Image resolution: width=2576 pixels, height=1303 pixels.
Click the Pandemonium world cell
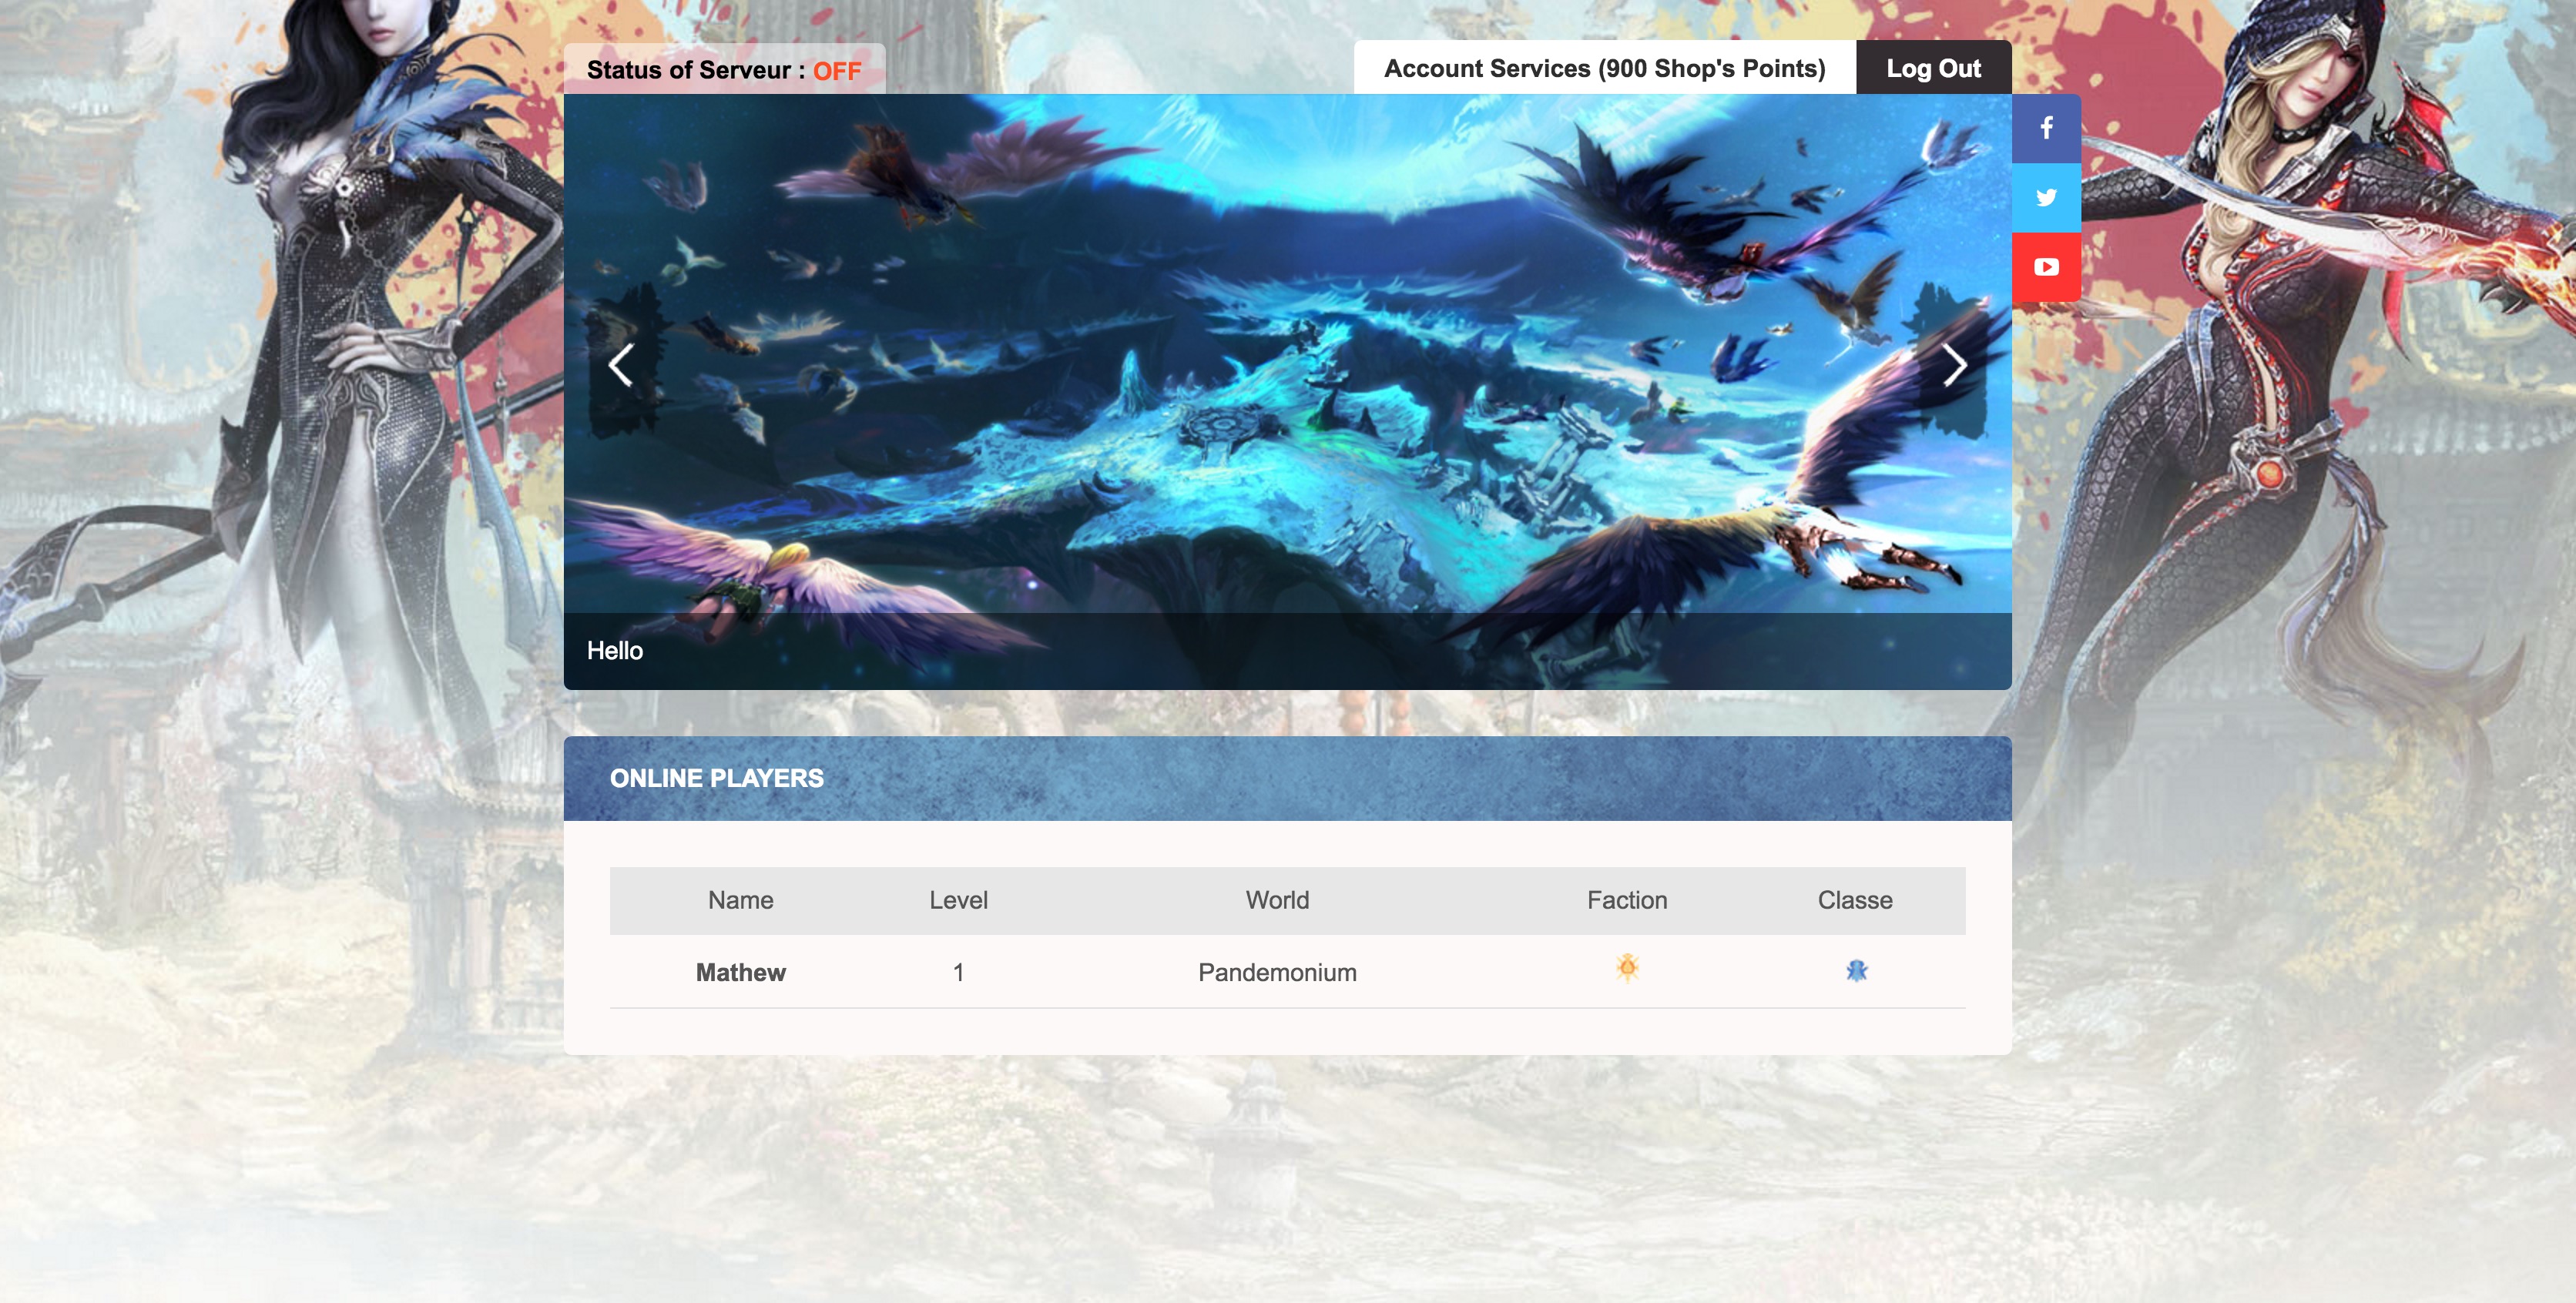[x=1277, y=972]
